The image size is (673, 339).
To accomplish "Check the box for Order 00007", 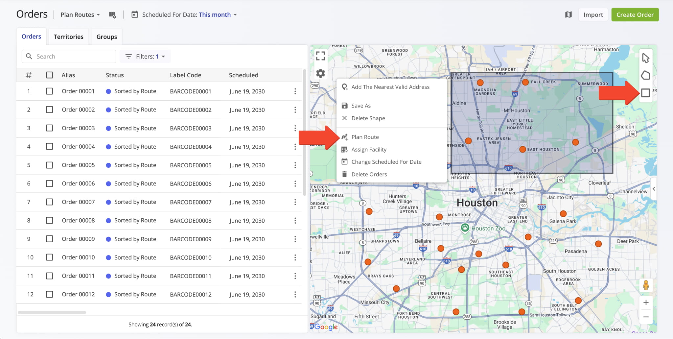I will pos(50,202).
